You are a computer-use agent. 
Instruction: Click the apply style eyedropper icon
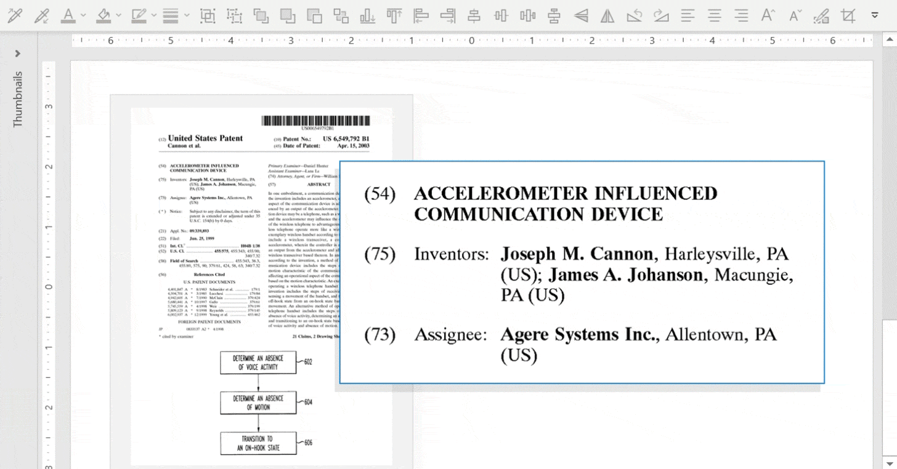[x=41, y=15]
